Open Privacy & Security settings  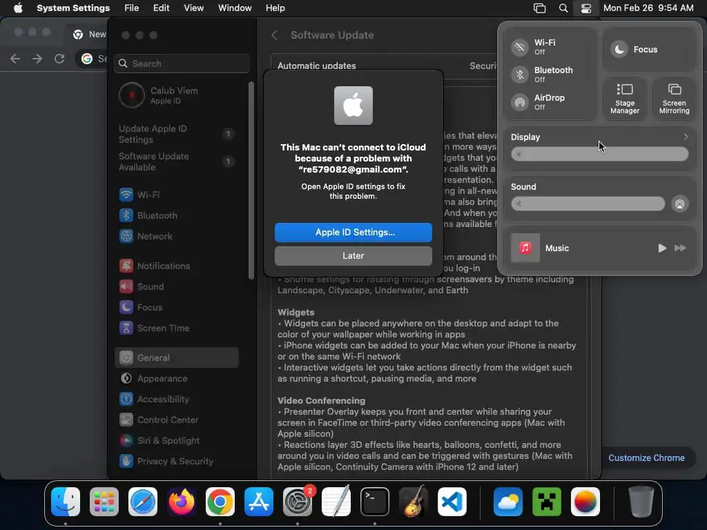(x=177, y=461)
